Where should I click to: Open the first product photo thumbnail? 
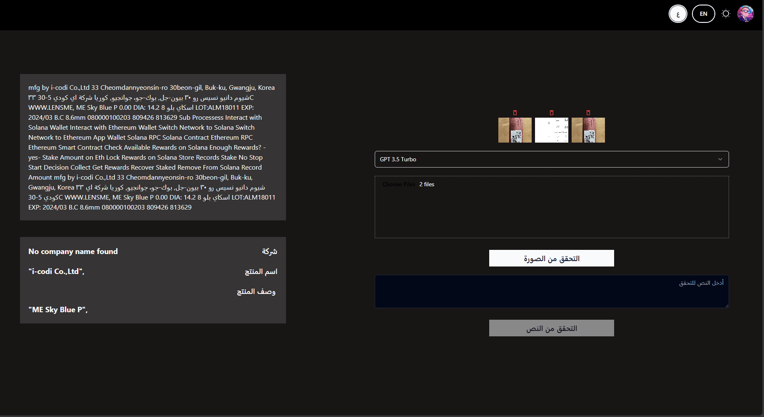pos(515,130)
